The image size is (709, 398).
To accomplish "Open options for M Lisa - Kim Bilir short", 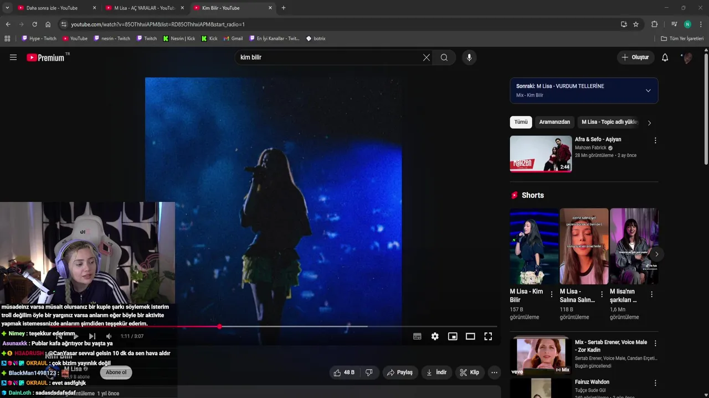I will pyautogui.click(x=552, y=295).
